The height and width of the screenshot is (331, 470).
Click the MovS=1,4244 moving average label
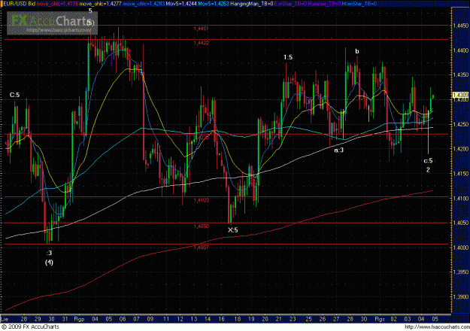[x=180, y=4]
